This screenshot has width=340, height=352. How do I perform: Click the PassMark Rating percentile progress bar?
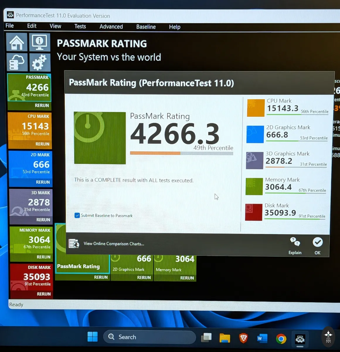[181, 153]
